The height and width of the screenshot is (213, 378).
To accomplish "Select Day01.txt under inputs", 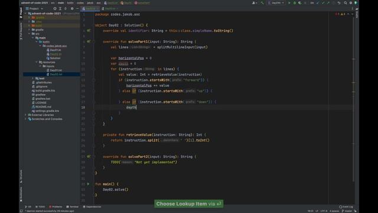I will [x=56, y=70].
